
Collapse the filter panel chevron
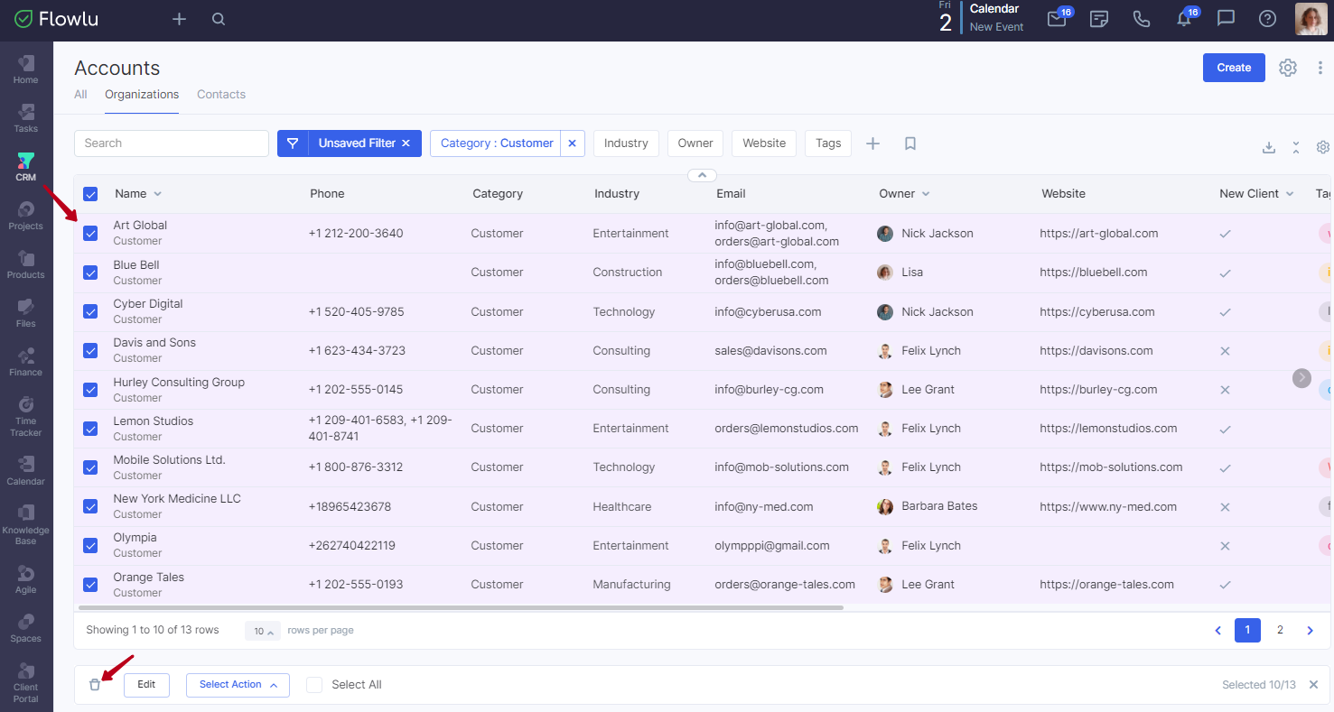coord(702,175)
